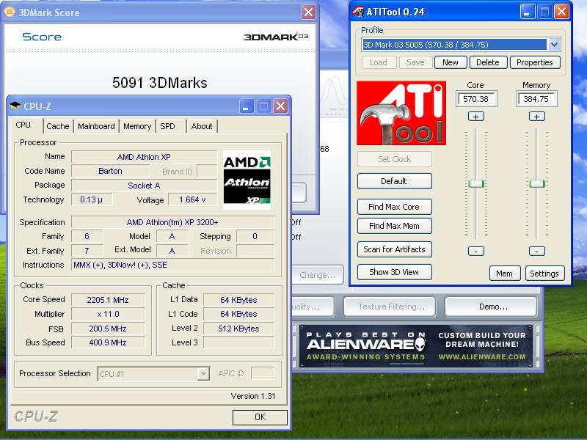Click the Instructions value MMX, 3DNow!, SSE

pyautogui.click(x=172, y=265)
